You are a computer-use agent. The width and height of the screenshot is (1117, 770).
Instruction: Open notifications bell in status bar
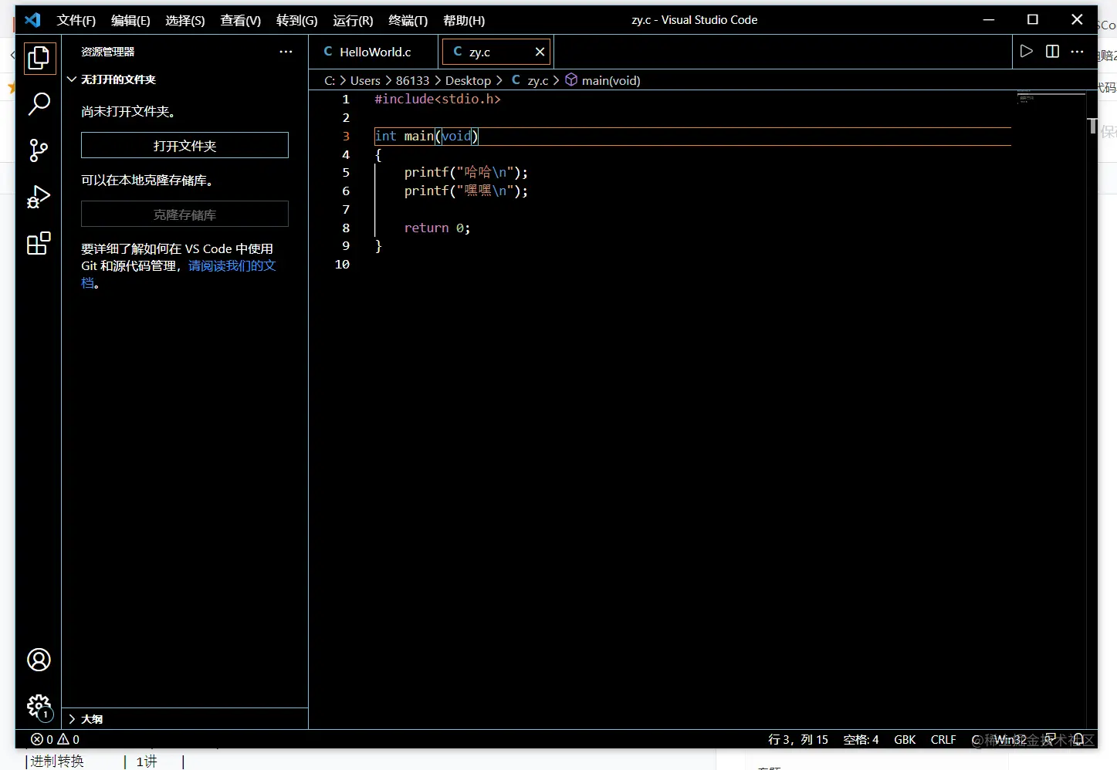1079,739
